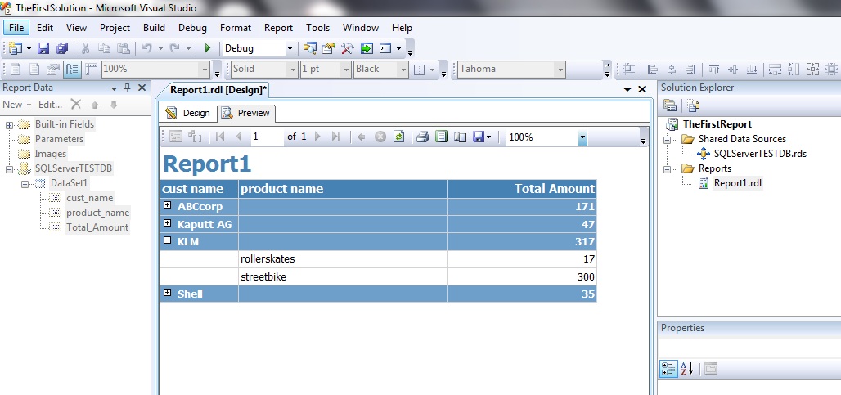The width and height of the screenshot is (841, 395).
Task: Click the Redo arrow icon
Action: [175, 49]
